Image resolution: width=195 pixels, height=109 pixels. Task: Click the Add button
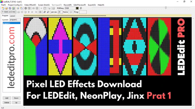7,98
